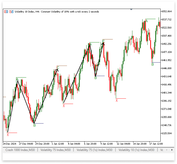Click the 6 Jan 20:00 time label
Viewport: 177px width, 164px height.
point(90,144)
